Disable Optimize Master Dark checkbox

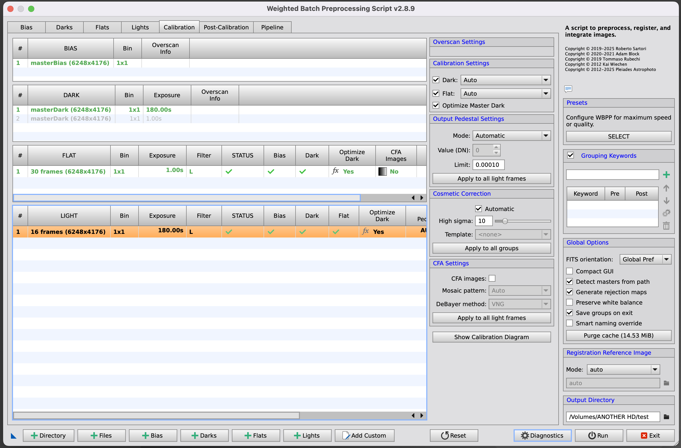point(436,105)
